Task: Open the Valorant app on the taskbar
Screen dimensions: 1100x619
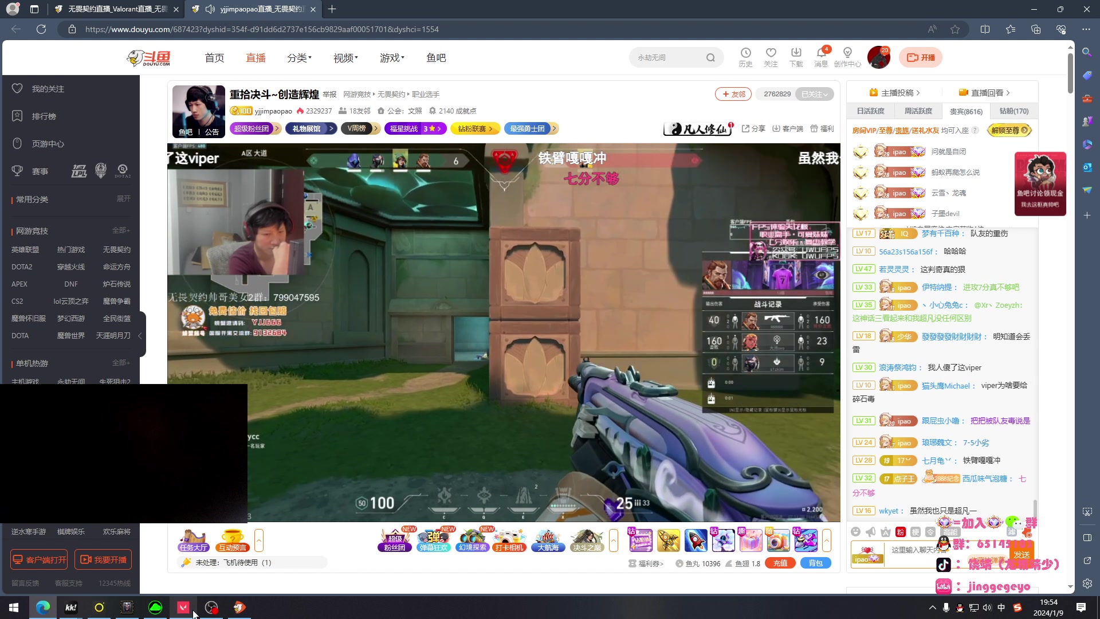Action: [183, 608]
